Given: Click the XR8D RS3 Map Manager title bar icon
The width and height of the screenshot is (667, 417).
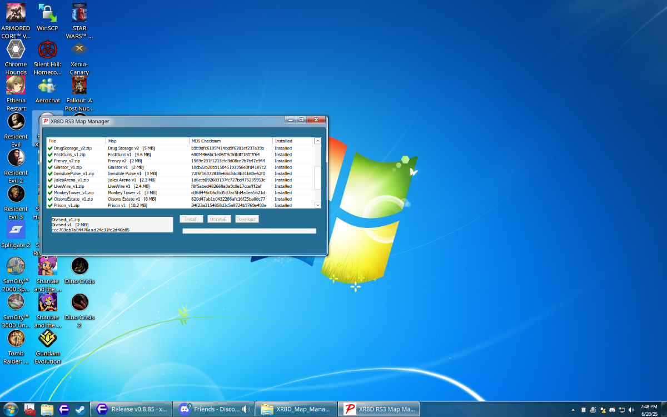Looking at the screenshot, I should pos(46,121).
